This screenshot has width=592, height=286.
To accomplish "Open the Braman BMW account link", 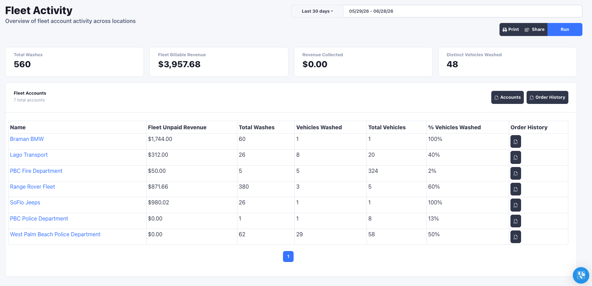I will [x=27, y=139].
